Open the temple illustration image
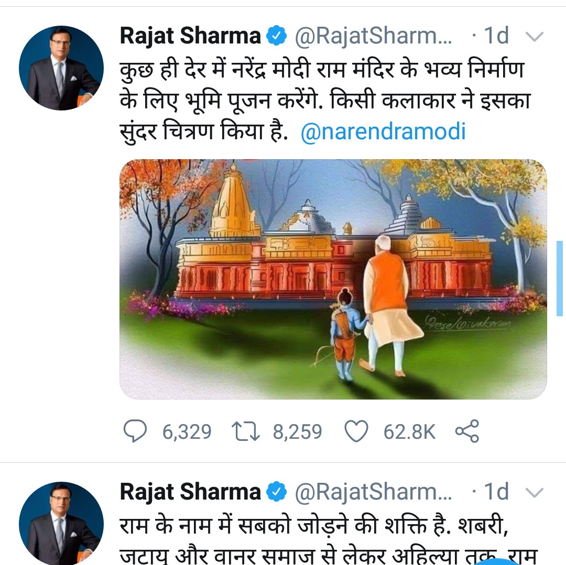566x565 pixels. click(x=333, y=279)
